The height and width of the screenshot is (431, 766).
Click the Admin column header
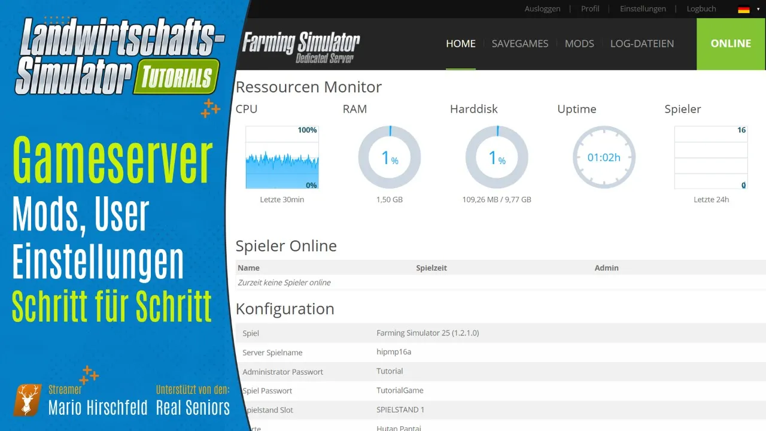click(606, 268)
